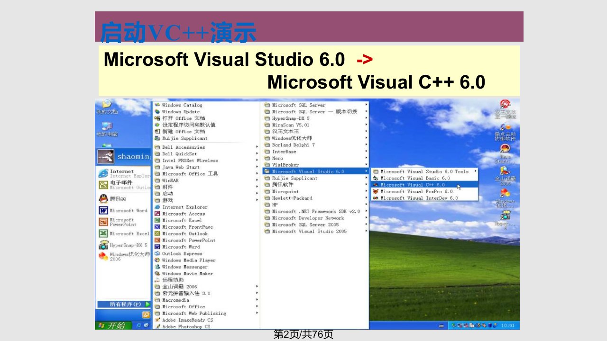
Task: Launch Microsoft Excel from the pinned list
Action: point(103,233)
